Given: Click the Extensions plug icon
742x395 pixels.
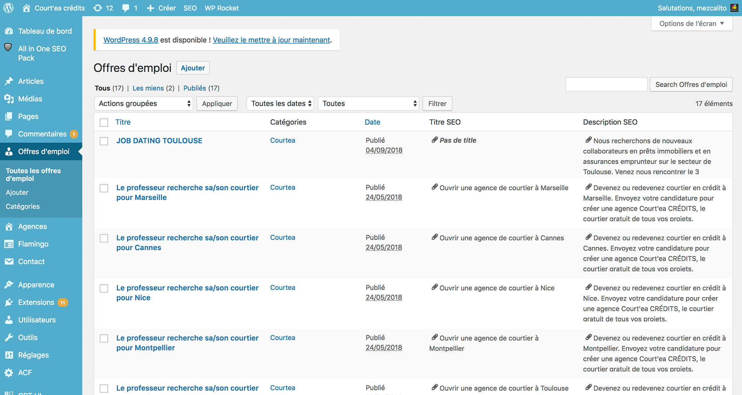Looking at the screenshot, I should pos(9,302).
